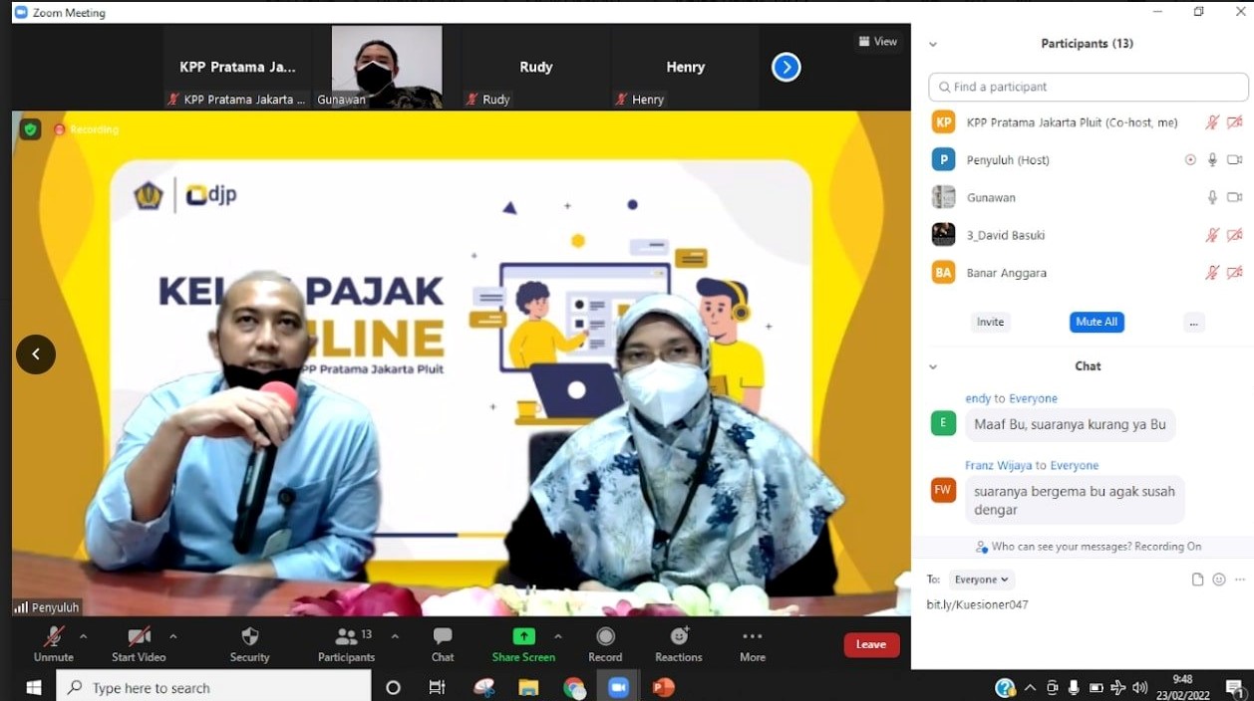Expand the audio options arrow beside Unmute
Image resolution: width=1254 pixels, height=701 pixels.
click(83, 636)
